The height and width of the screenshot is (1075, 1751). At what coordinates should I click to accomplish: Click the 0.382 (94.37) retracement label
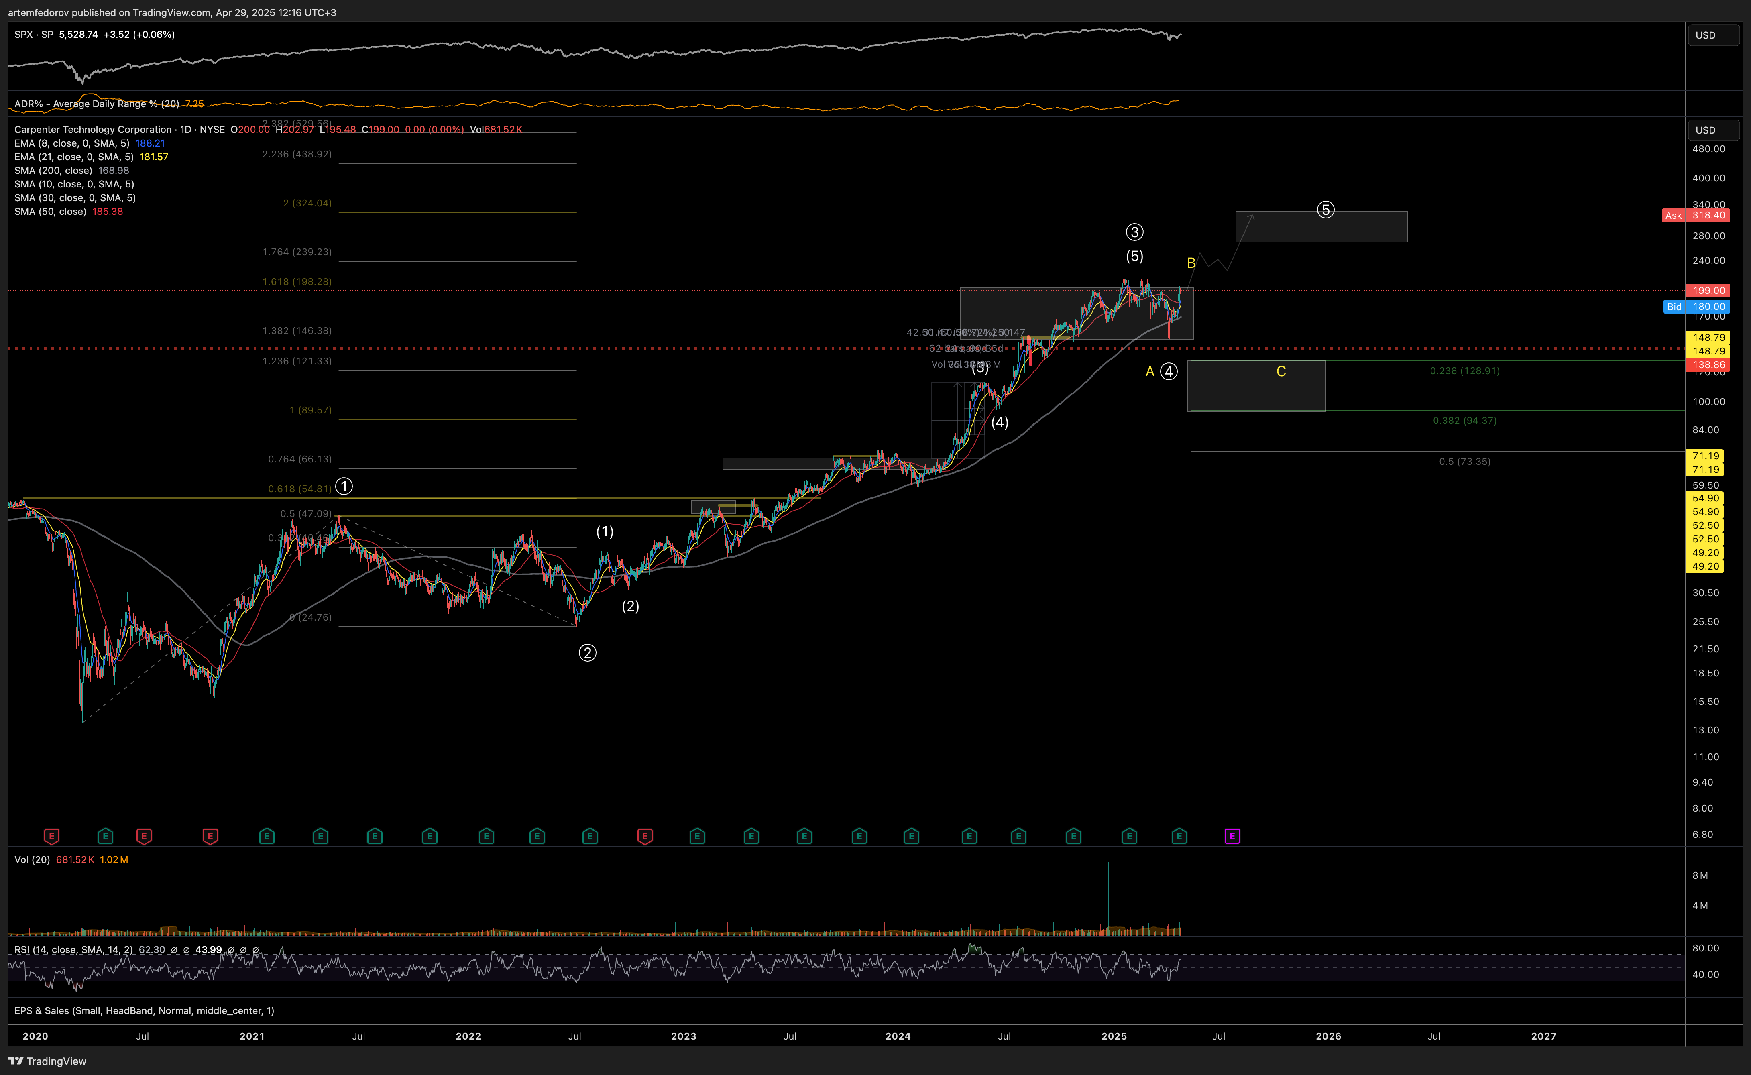pyautogui.click(x=1464, y=421)
